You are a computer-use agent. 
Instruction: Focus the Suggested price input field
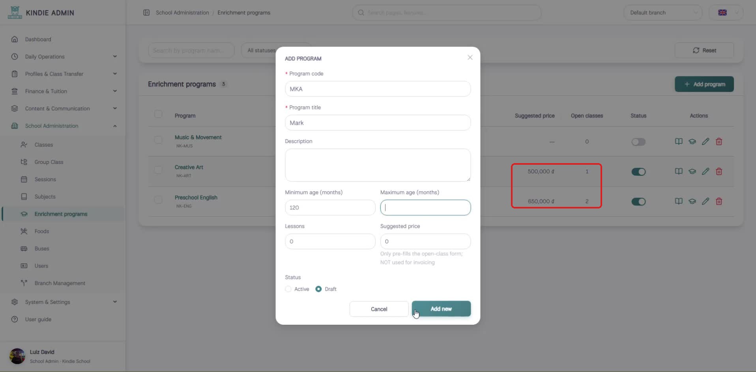click(425, 241)
